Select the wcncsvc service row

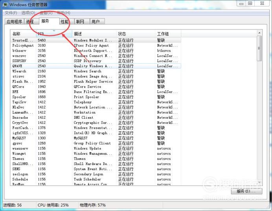(x=96, y=56)
